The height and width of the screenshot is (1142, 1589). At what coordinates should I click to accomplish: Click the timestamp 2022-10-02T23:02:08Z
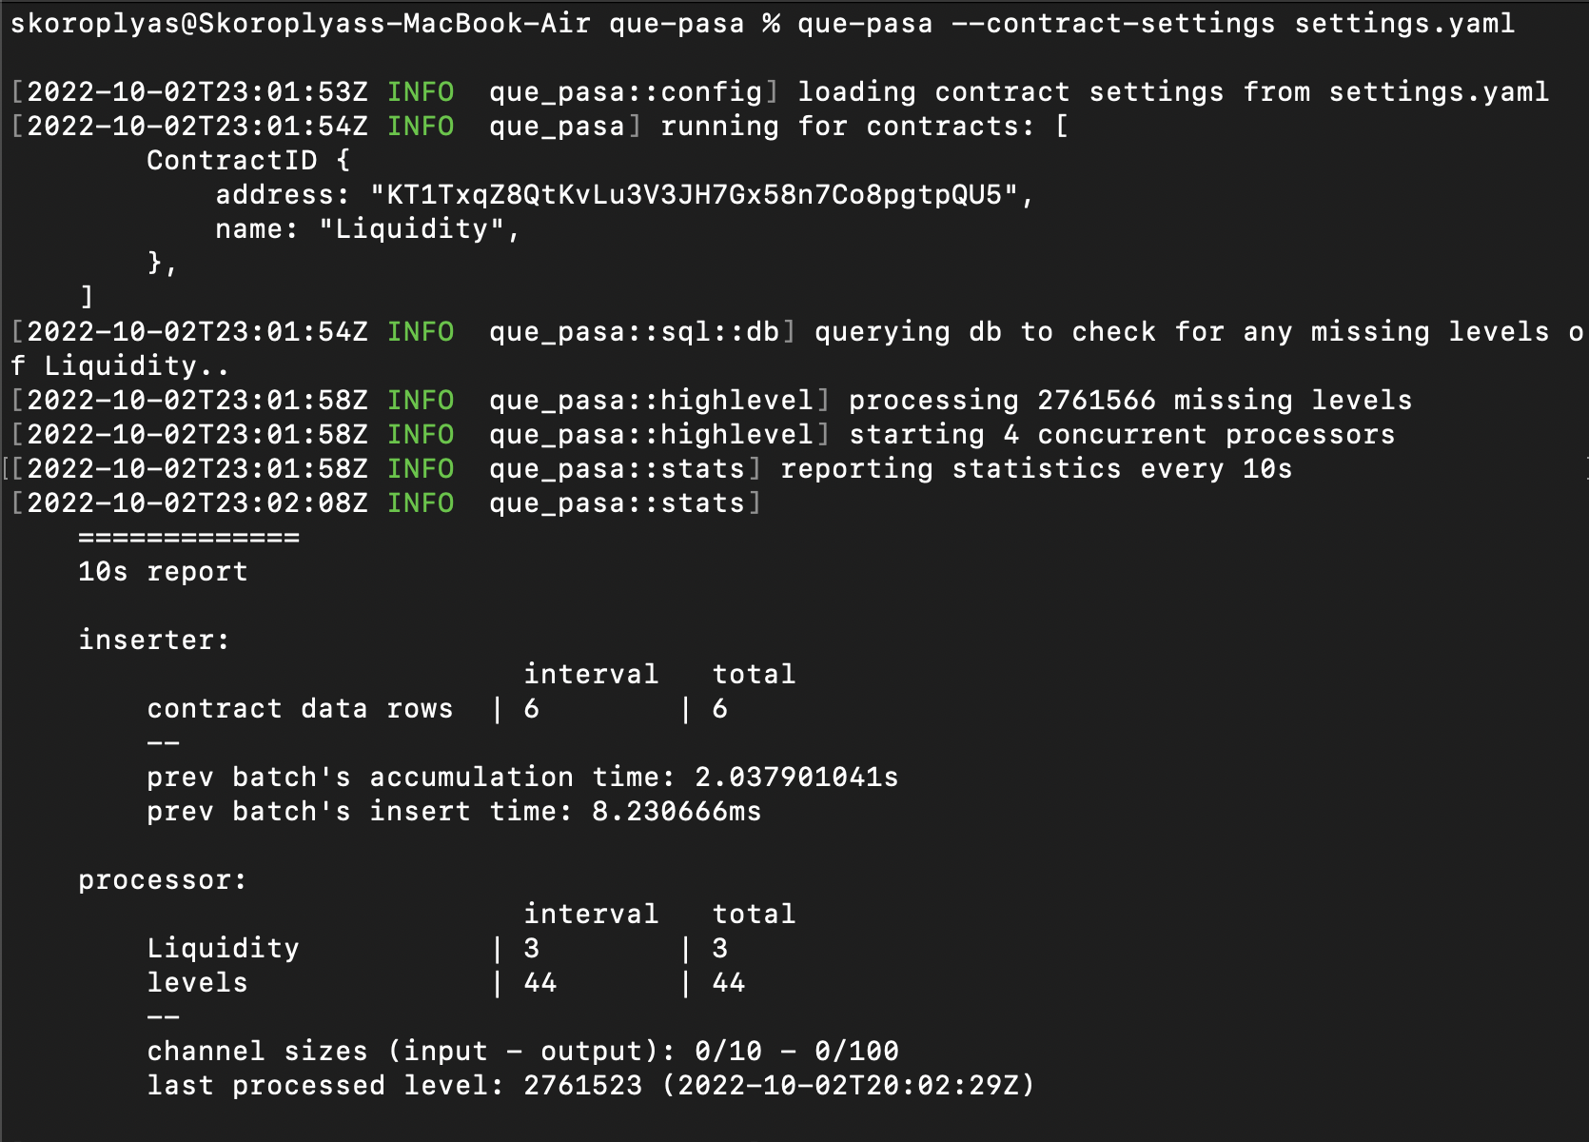197,503
